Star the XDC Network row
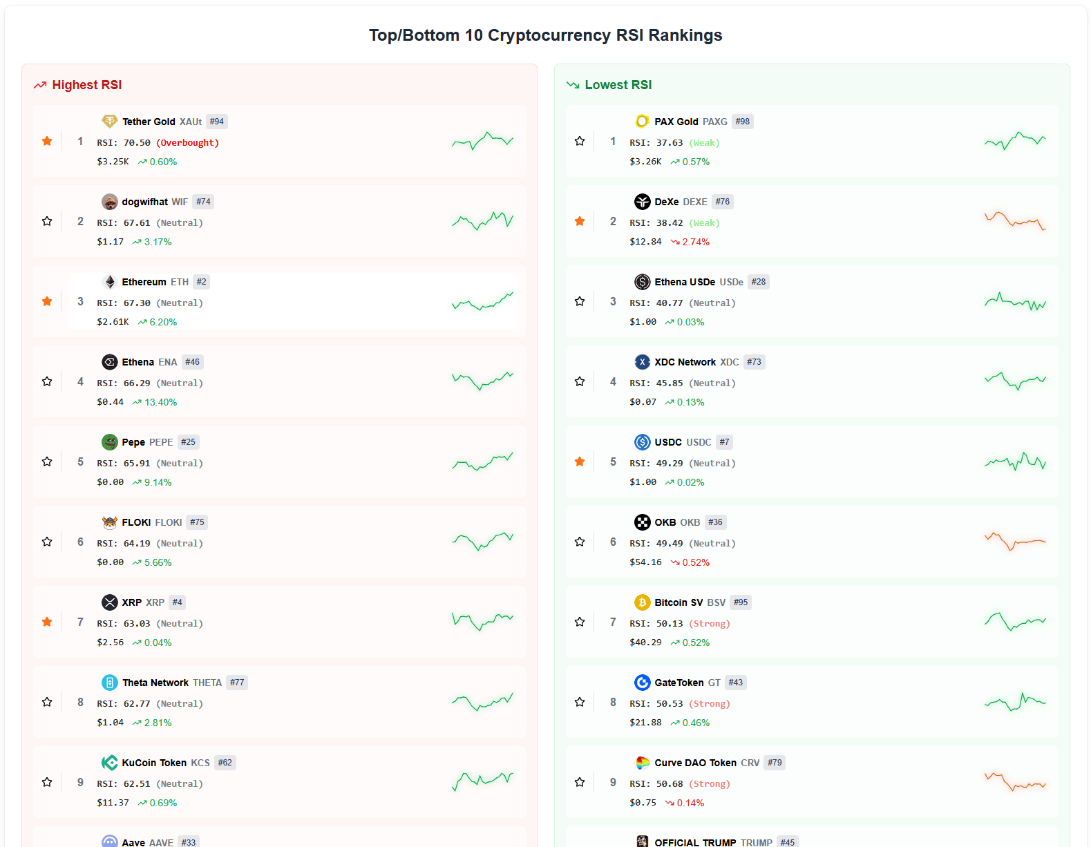Image resolution: width=1091 pixels, height=847 pixels. coord(580,381)
